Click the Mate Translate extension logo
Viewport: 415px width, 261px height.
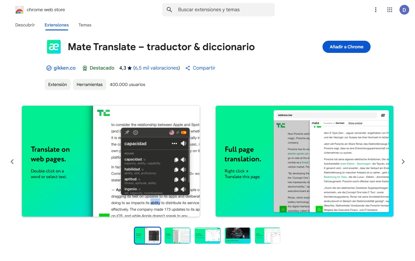click(54, 47)
